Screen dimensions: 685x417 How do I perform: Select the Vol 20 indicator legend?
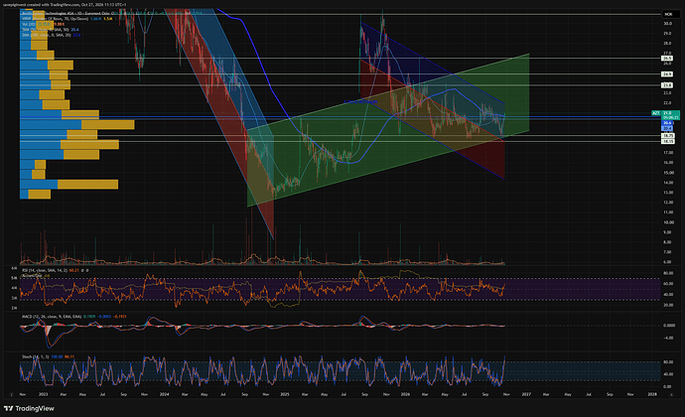(44, 24)
